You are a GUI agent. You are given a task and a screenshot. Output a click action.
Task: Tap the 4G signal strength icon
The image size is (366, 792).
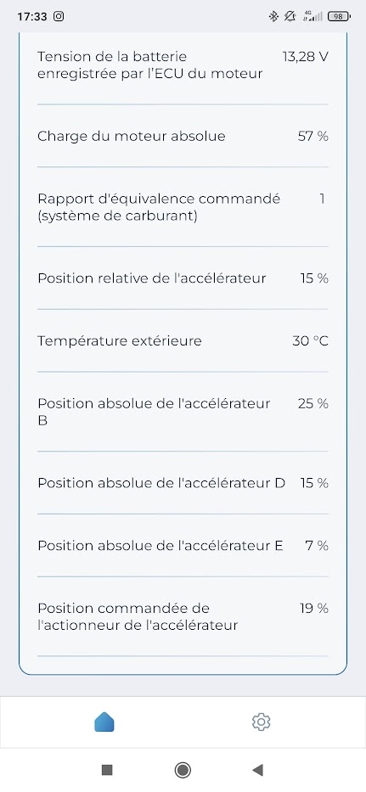pos(312,16)
